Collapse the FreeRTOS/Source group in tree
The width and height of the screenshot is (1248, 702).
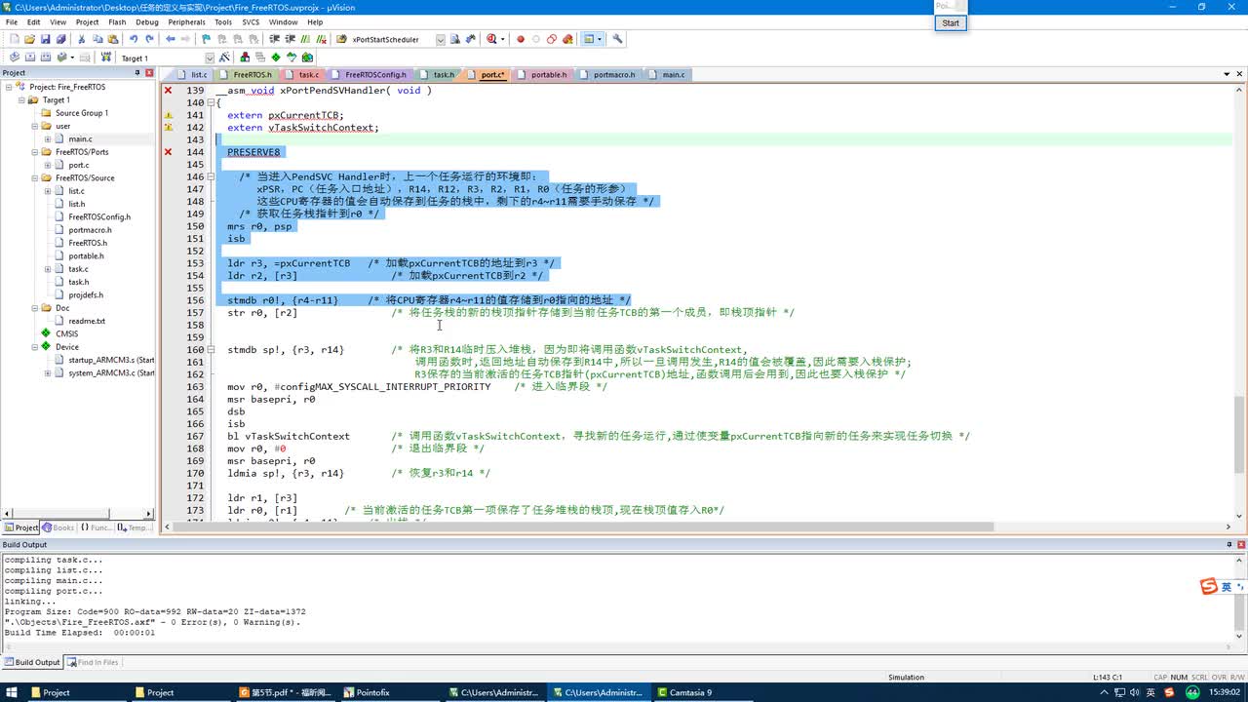[34, 178]
